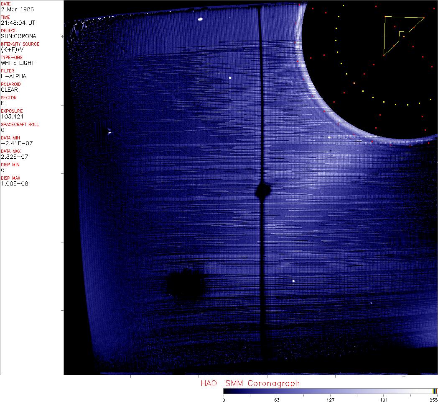Screen dimensions: 438x402
Task: Click the DATA MIN value "-2.41E-07"
Action: point(17,143)
